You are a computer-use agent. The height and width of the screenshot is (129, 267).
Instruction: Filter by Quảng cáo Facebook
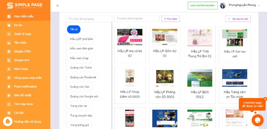(83, 77)
